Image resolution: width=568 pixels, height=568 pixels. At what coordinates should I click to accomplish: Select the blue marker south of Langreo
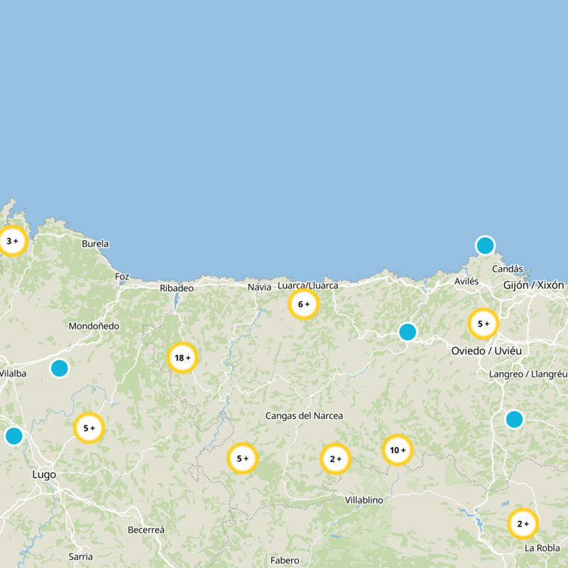pos(514,419)
